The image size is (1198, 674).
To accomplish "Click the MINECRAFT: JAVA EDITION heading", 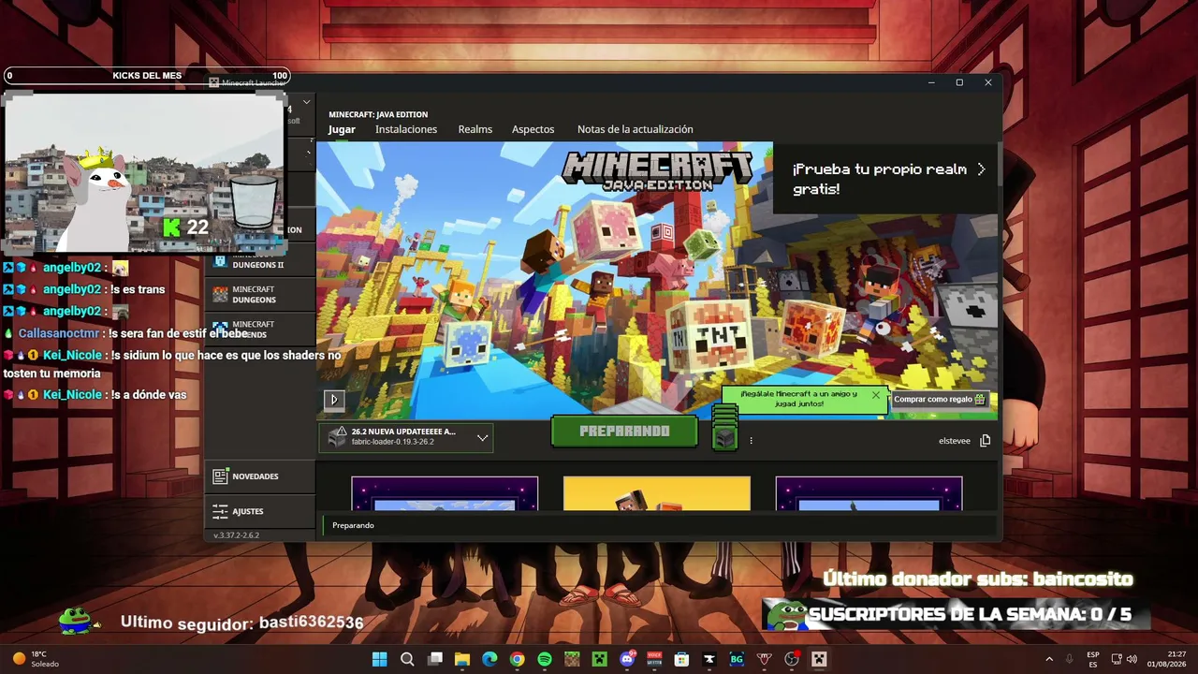I will tap(378, 114).
